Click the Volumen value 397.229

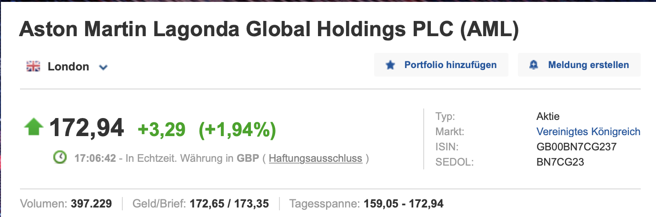91,204
